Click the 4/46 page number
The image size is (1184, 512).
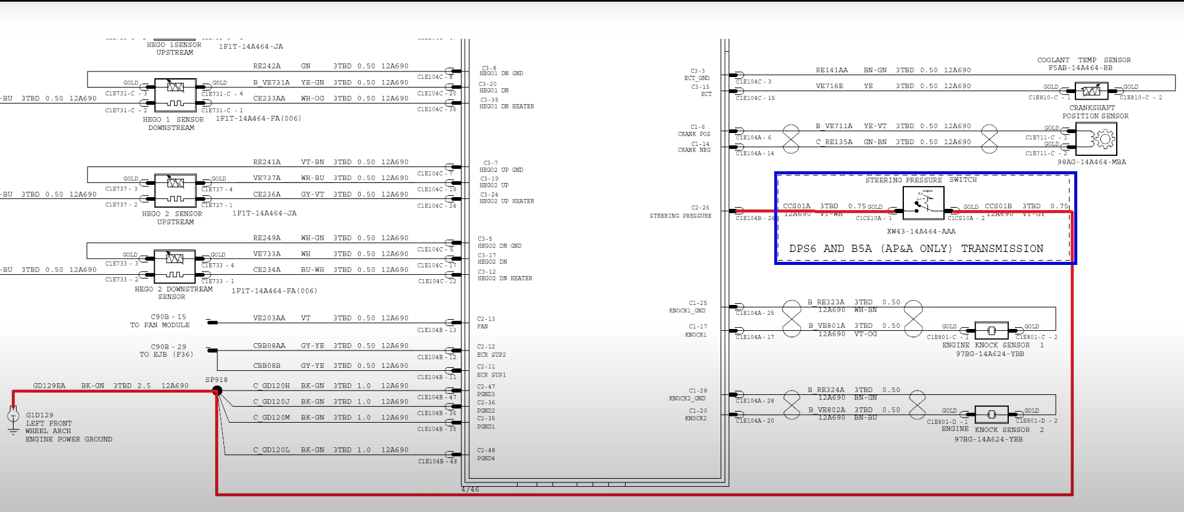[x=470, y=490]
